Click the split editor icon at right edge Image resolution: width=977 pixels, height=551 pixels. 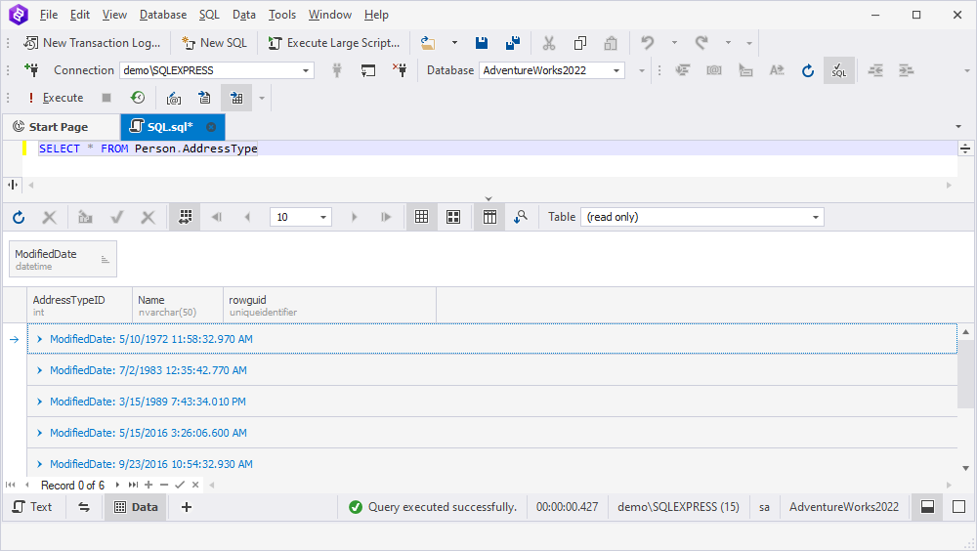(x=965, y=148)
